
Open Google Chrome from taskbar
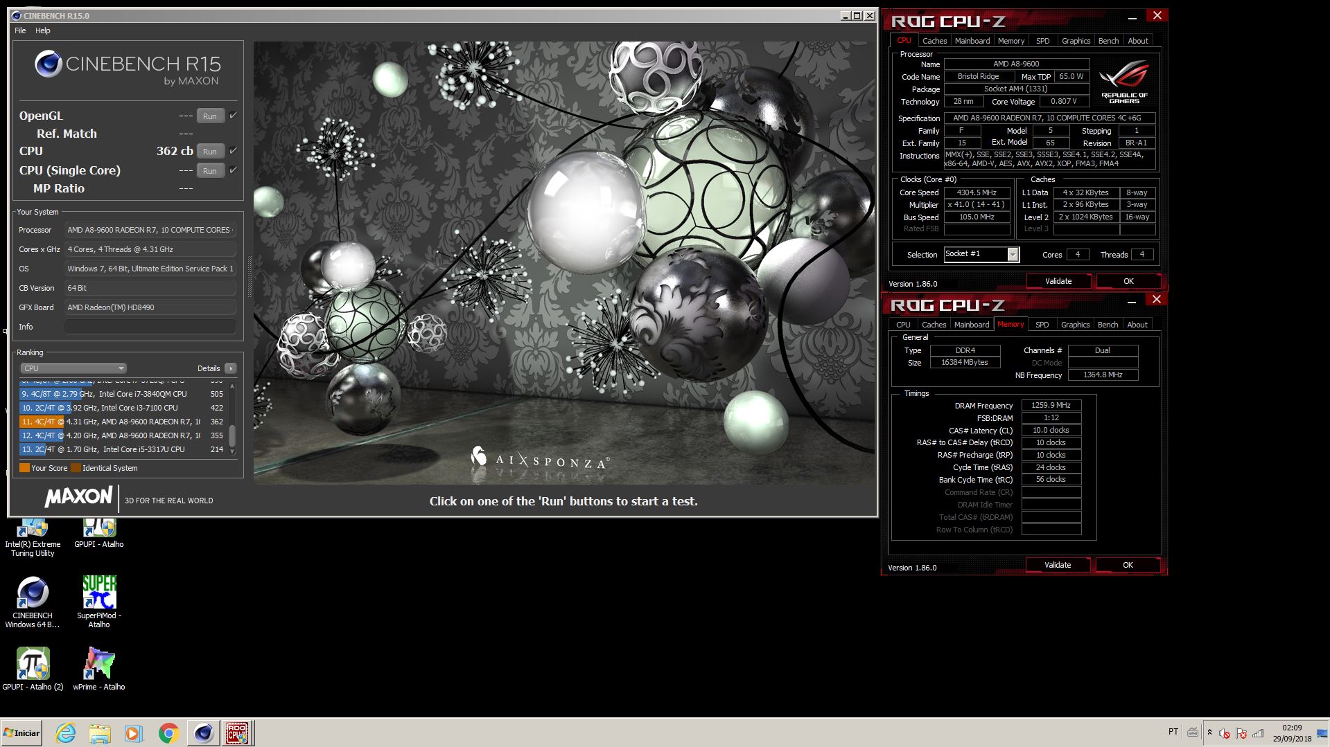[168, 733]
